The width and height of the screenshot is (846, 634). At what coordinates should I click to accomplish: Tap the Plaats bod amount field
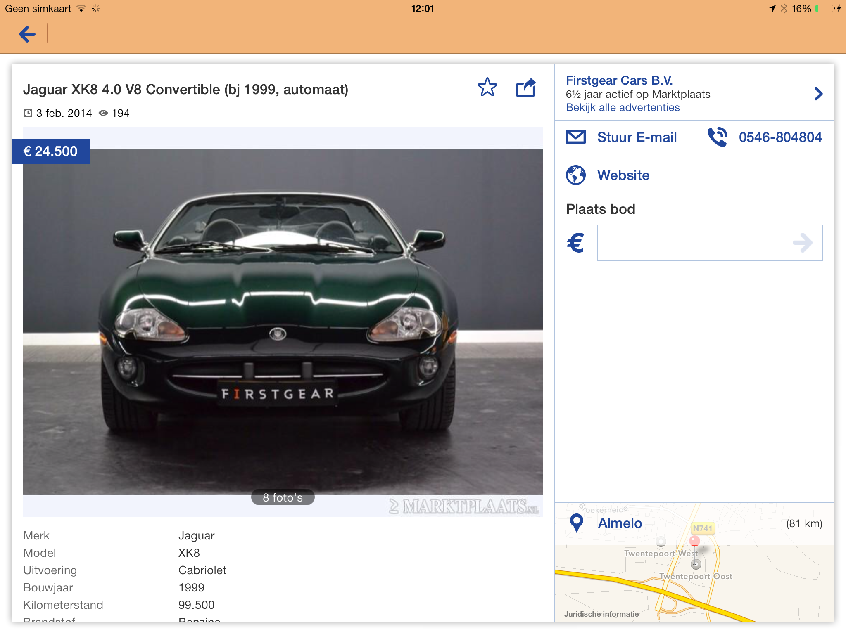coord(710,243)
